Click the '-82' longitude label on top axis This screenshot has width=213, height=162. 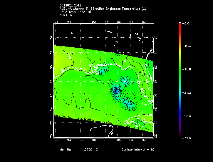click(142, 22)
